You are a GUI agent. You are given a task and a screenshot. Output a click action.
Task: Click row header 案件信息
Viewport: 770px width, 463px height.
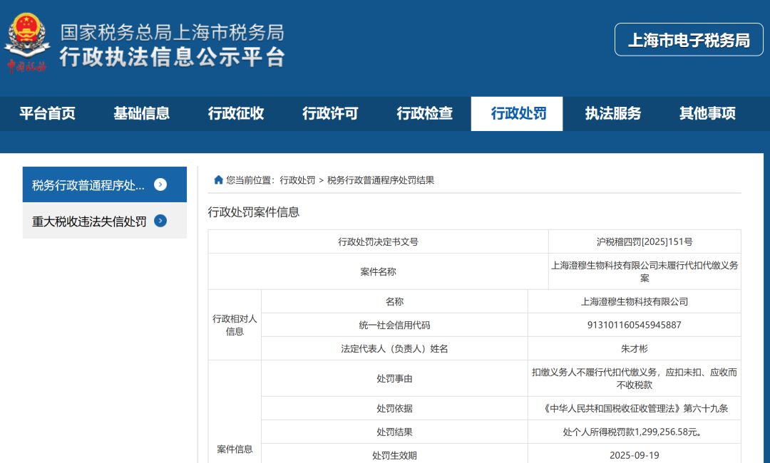click(x=235, y=449)
